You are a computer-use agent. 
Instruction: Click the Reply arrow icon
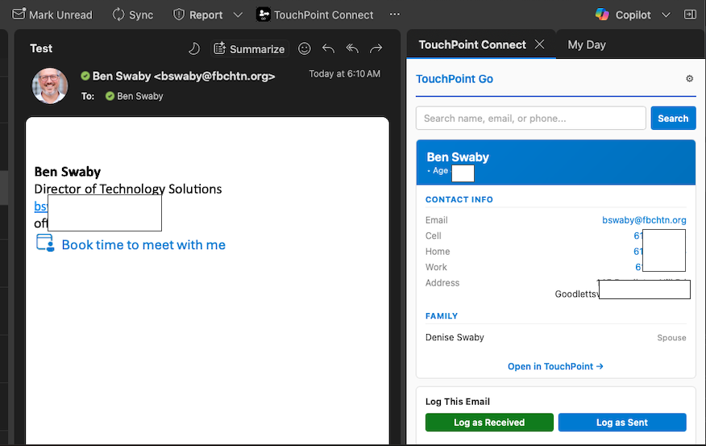coord(328,48)
